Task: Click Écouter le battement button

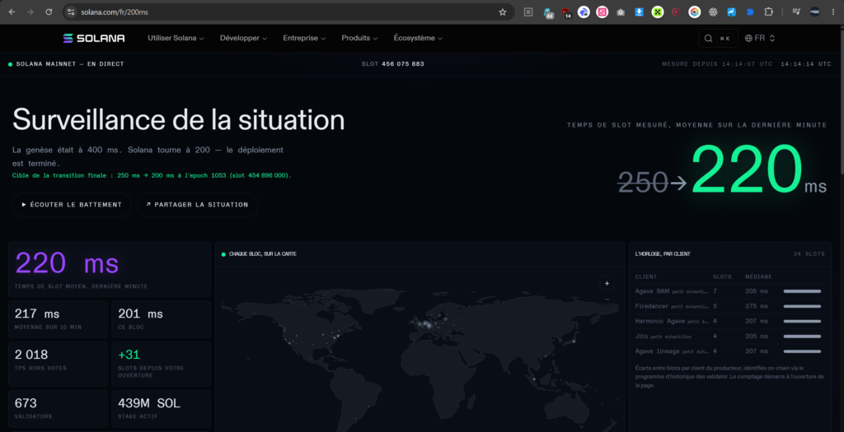Action: click(72, 205)
